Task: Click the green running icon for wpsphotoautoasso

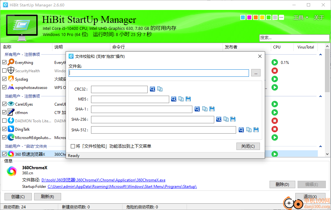Action: (275, 87)
